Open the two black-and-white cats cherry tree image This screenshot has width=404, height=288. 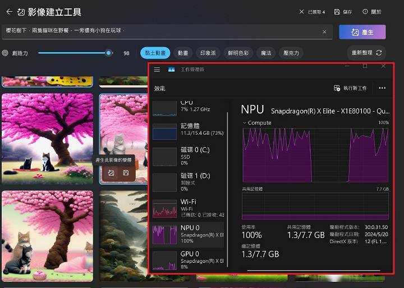point(47,139)
